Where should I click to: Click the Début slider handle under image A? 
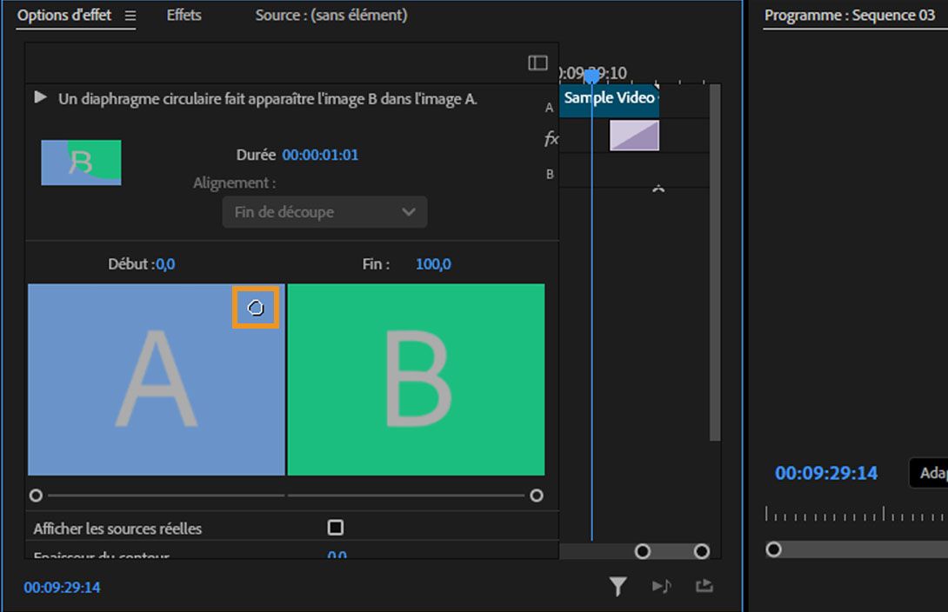[36, 496]
